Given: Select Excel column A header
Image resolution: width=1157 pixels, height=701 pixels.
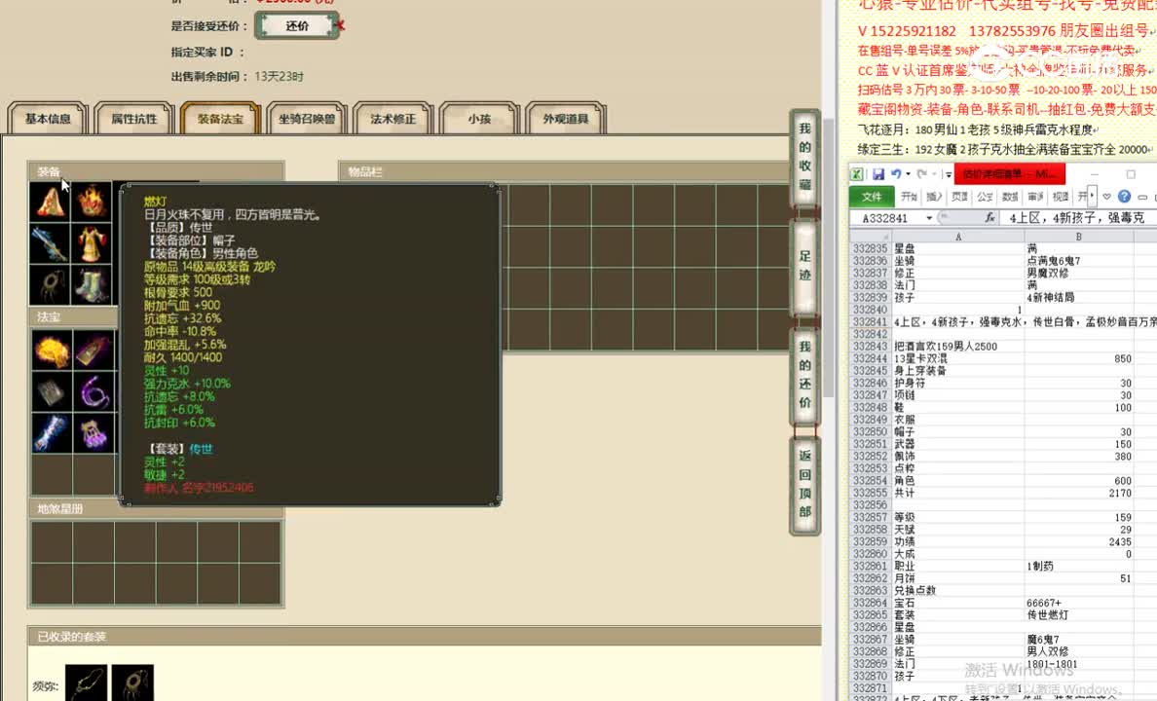Looking at the screenshot, I should point(957,237).
